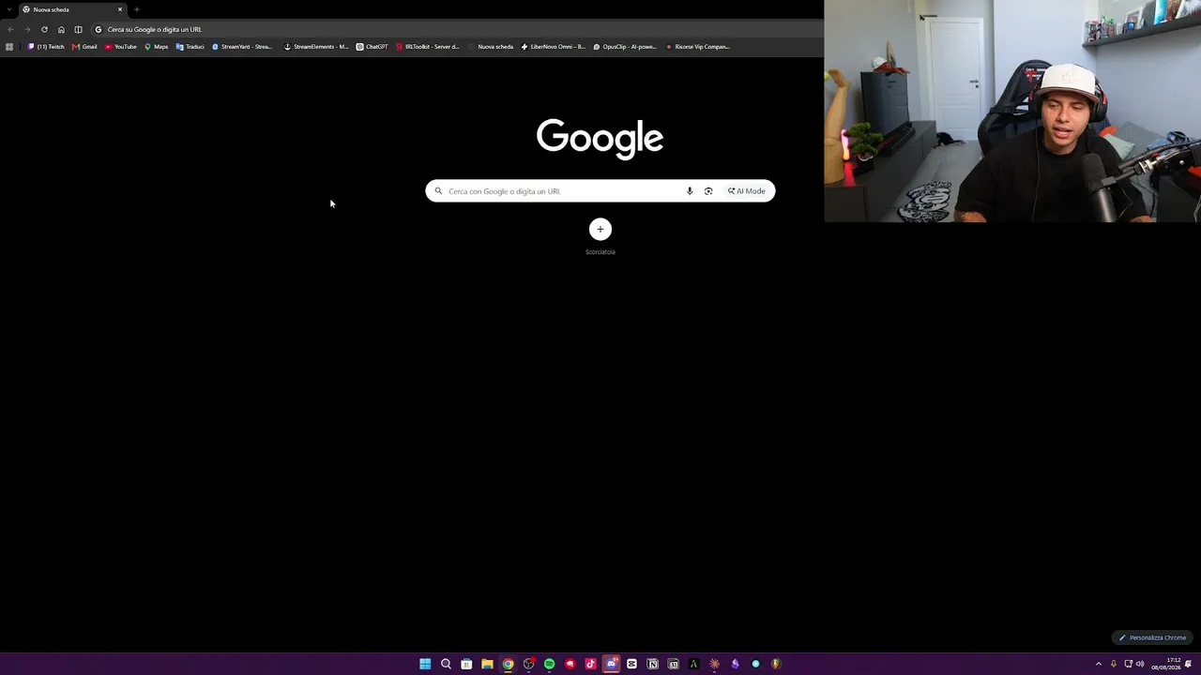Go to the Chrome home page icon
Screen dimensions: 1201x675
tap(61, 29)
